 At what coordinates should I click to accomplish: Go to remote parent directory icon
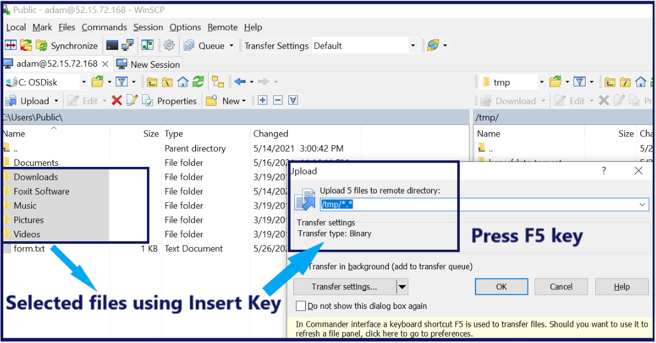(x=610, y=82)
